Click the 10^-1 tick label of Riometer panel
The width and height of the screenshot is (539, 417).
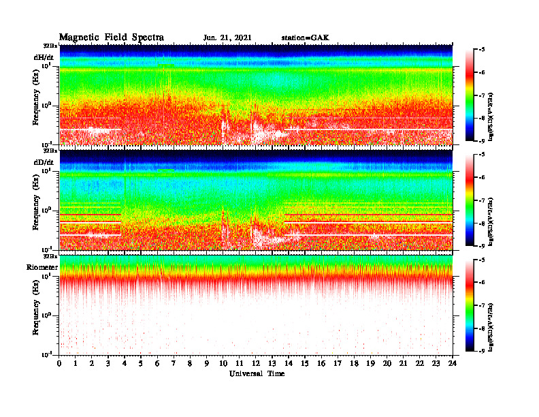pos(47,354)
